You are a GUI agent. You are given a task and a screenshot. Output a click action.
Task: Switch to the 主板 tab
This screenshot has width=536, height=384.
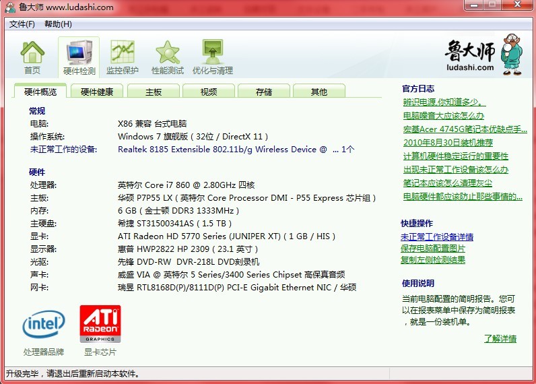point(153,92)
